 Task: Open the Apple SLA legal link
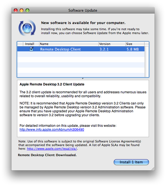coord(52,149)
